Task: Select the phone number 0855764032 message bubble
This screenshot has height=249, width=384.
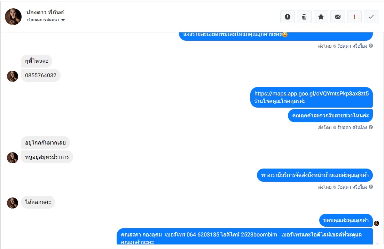Action: (41, 76)
